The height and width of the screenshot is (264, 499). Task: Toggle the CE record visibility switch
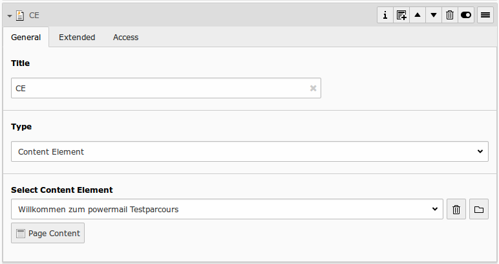coord(466,15)
